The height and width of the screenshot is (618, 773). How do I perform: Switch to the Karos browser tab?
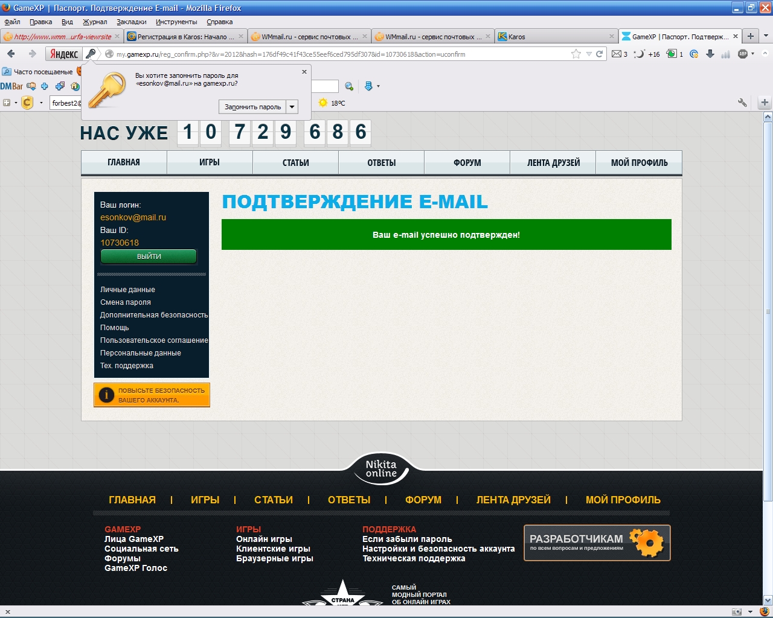tap(556, 36)
